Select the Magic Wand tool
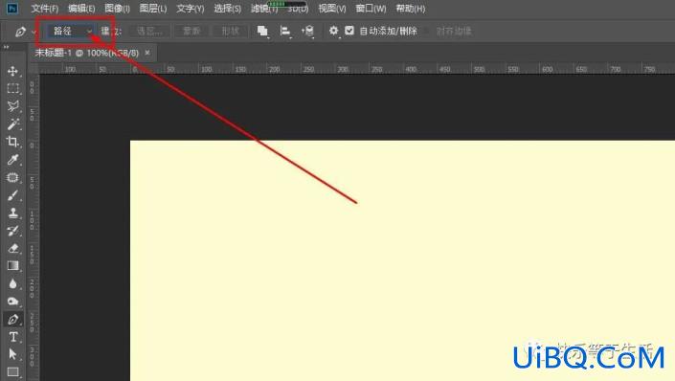The height and width of the screenshot is (381, 675). click(x=12, y=124)
